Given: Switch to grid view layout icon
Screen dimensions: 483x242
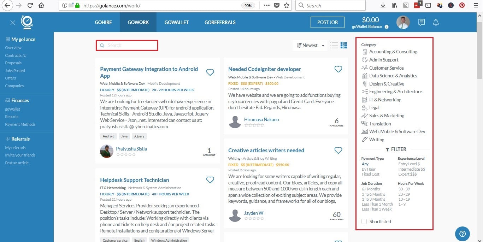Looking at the screenshot, I should click(x=344, y=45).
